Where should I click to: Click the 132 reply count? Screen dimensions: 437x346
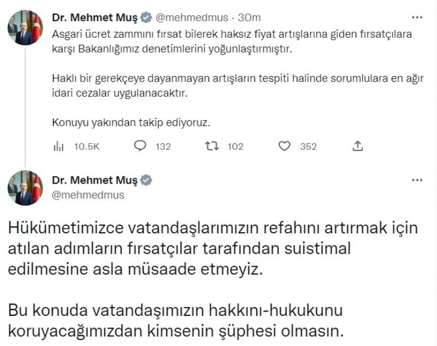pyautogui.click(x=162, y=146)
